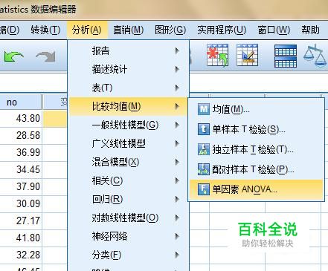This screenshot has width=328, height=271.
Task: Click the submenu arrow next to 描述统计
Action: [x=177, y=69]
